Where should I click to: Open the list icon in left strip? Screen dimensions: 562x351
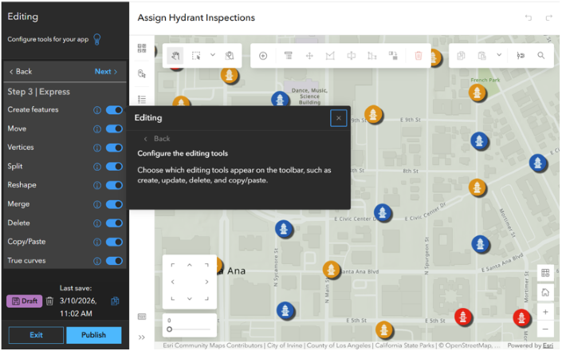click(x=142, y=99)
